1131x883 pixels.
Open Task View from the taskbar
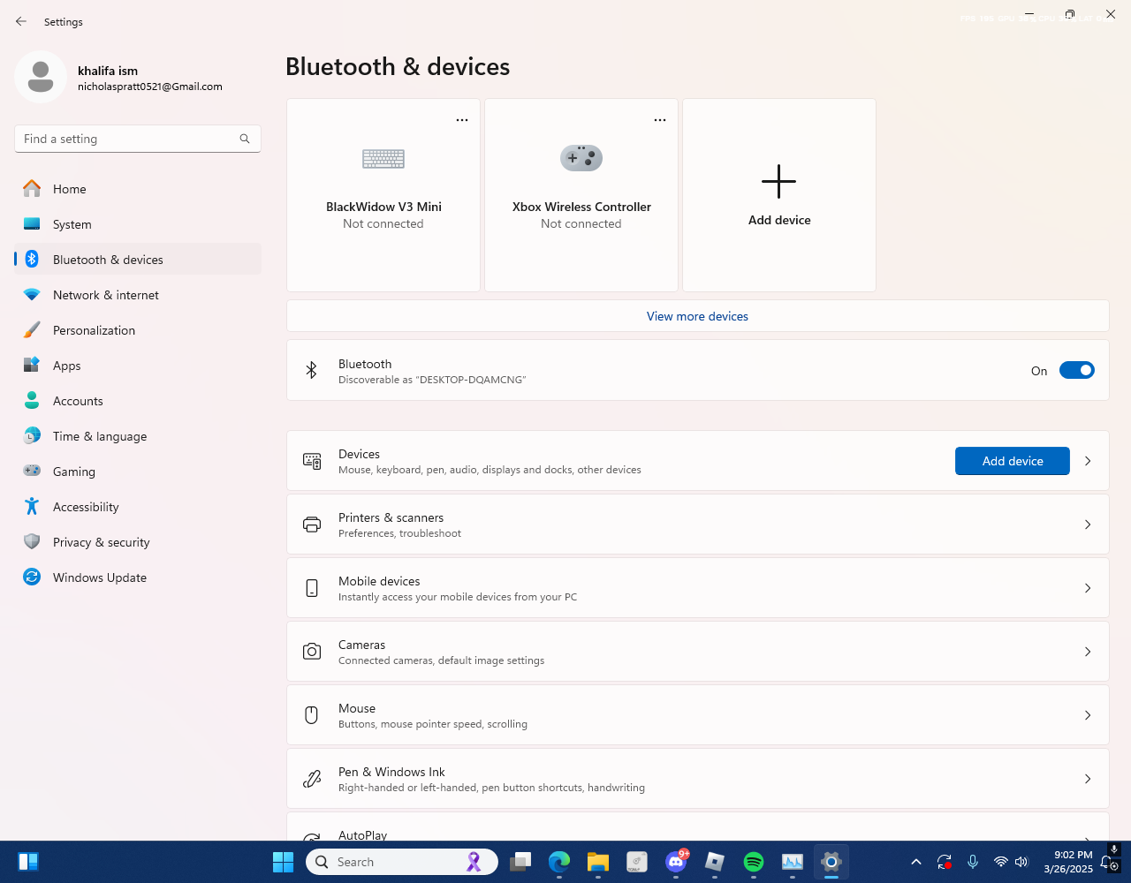tap(520, 862)
